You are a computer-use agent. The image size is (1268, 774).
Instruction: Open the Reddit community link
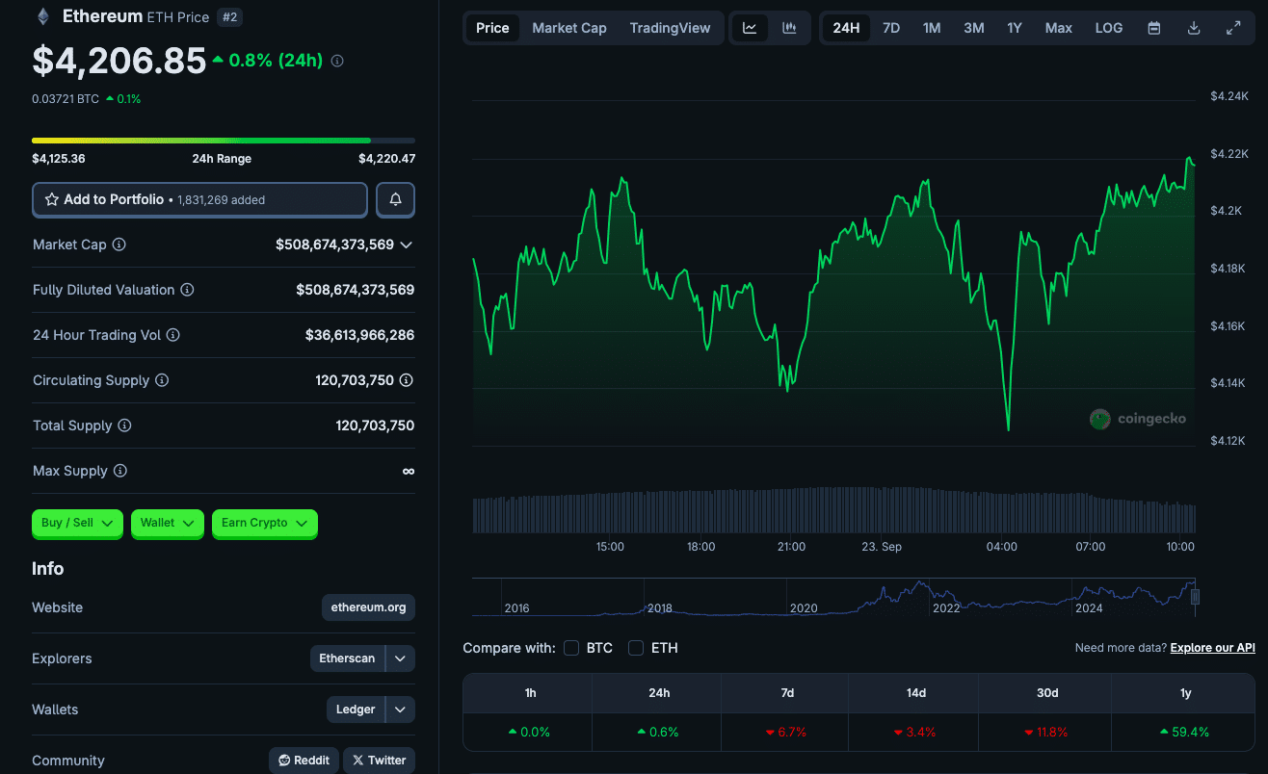(x=304, y=761)
